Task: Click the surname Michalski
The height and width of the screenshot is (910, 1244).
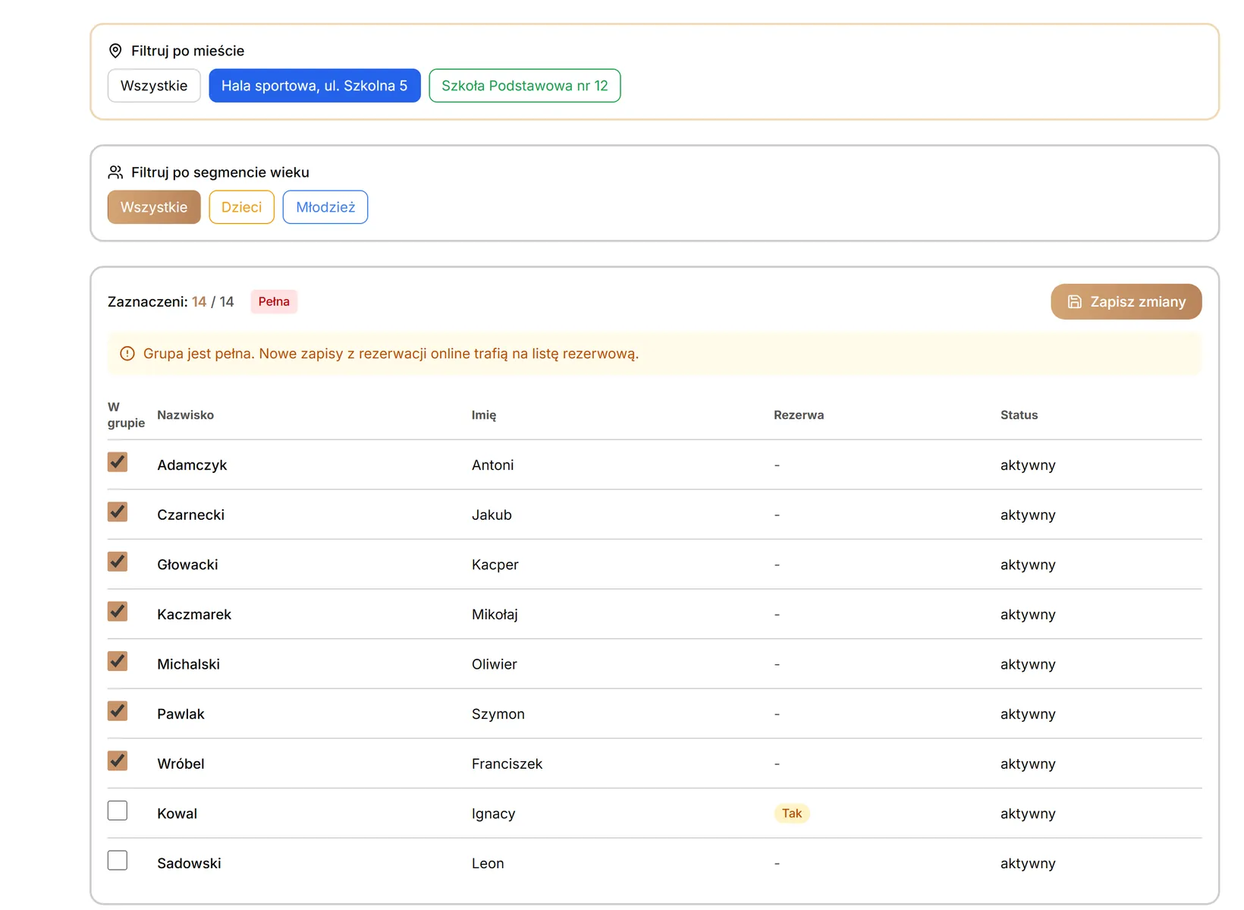Action: (x=189, y=664)
